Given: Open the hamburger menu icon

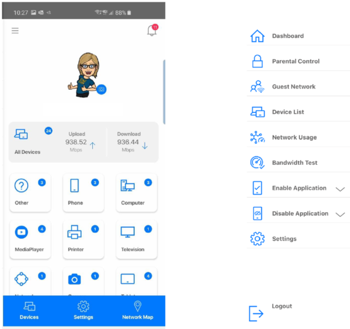Looking at the screenshot, I should point(15,31).
